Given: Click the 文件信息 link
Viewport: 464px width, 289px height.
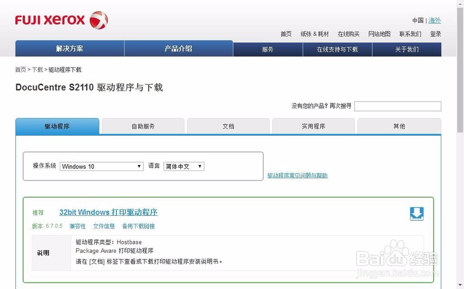Looking at the screenshot, I should click(x=104, y=226).
